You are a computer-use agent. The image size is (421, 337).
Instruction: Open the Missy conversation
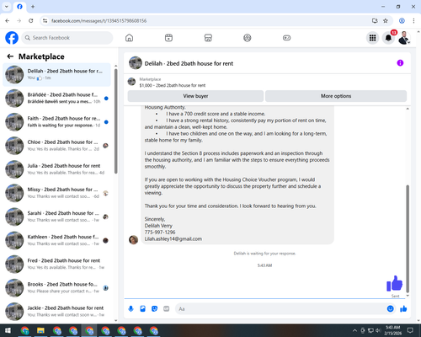[x=56, y=193]
